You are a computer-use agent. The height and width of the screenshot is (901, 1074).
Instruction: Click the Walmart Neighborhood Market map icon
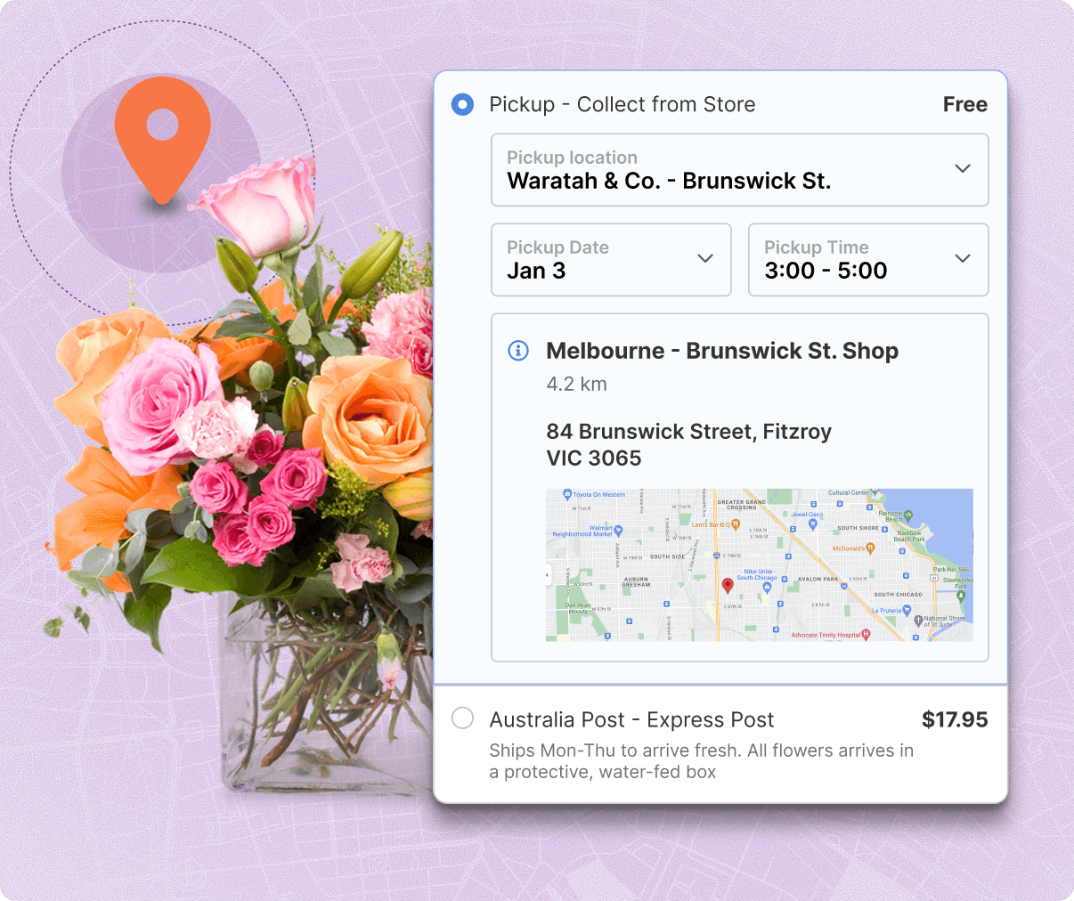pyautogui.click(x=618, y=531)
